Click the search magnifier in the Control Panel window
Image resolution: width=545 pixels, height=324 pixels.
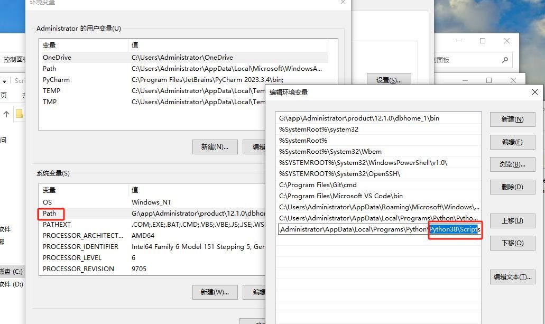click(x=505, y=60)
